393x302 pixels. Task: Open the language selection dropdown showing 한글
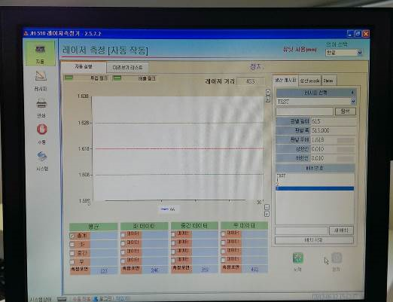[343, 53]
